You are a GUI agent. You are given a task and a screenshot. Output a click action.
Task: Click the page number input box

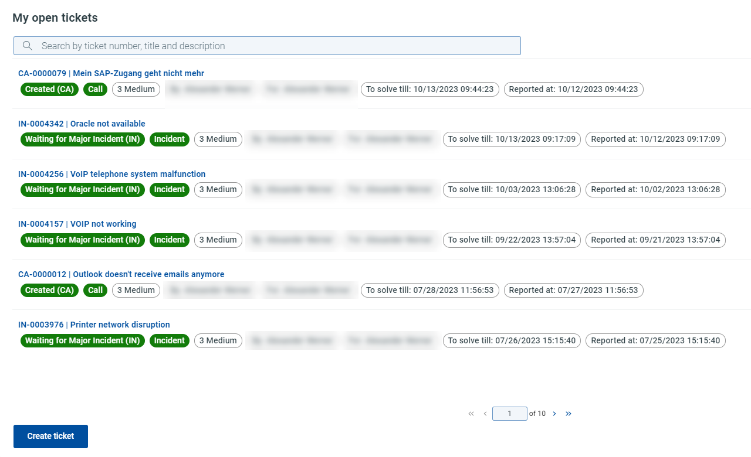pos(509,414)
